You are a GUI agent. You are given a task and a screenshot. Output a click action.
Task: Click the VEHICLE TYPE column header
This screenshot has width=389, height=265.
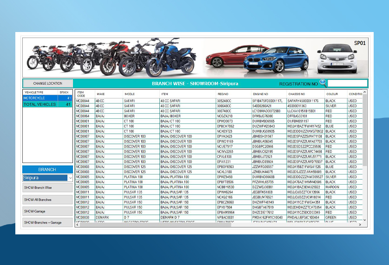(x=40, y=92)
